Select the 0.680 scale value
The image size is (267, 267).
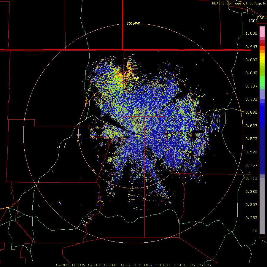[x=251, y=112]
